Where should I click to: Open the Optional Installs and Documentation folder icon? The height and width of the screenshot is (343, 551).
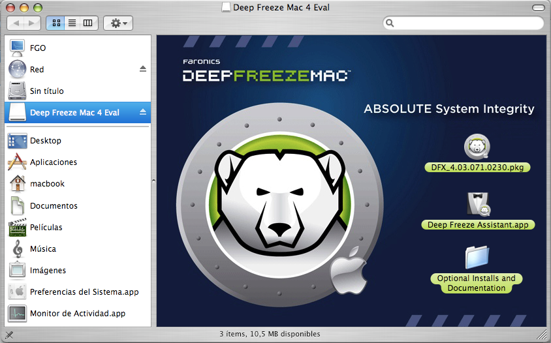(477, 258)
